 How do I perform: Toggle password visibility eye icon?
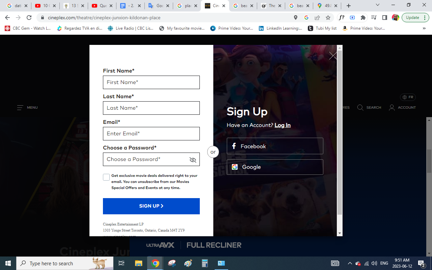click(x=193, y=160)
